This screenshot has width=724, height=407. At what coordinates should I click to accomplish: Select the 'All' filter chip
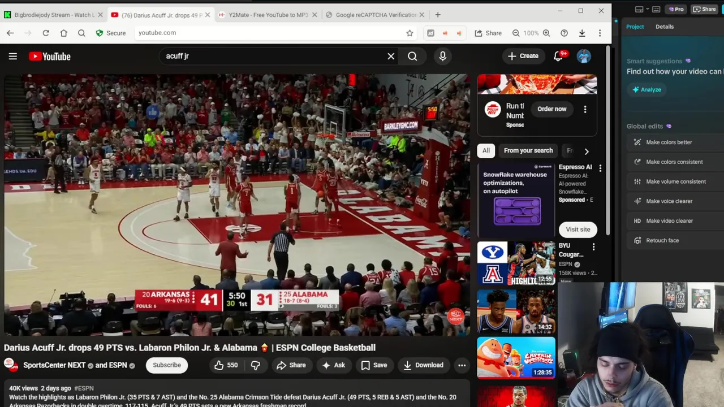[x=486, y=150]
